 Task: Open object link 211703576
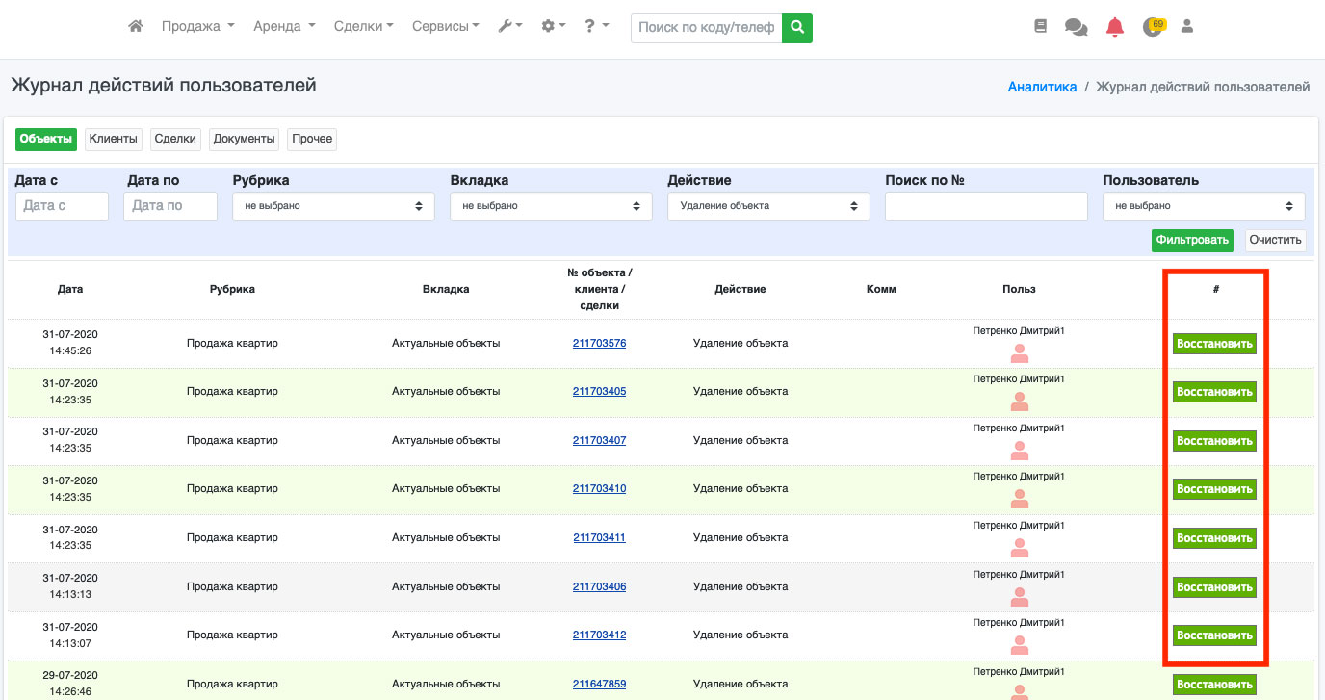click(x=599, y=344)
